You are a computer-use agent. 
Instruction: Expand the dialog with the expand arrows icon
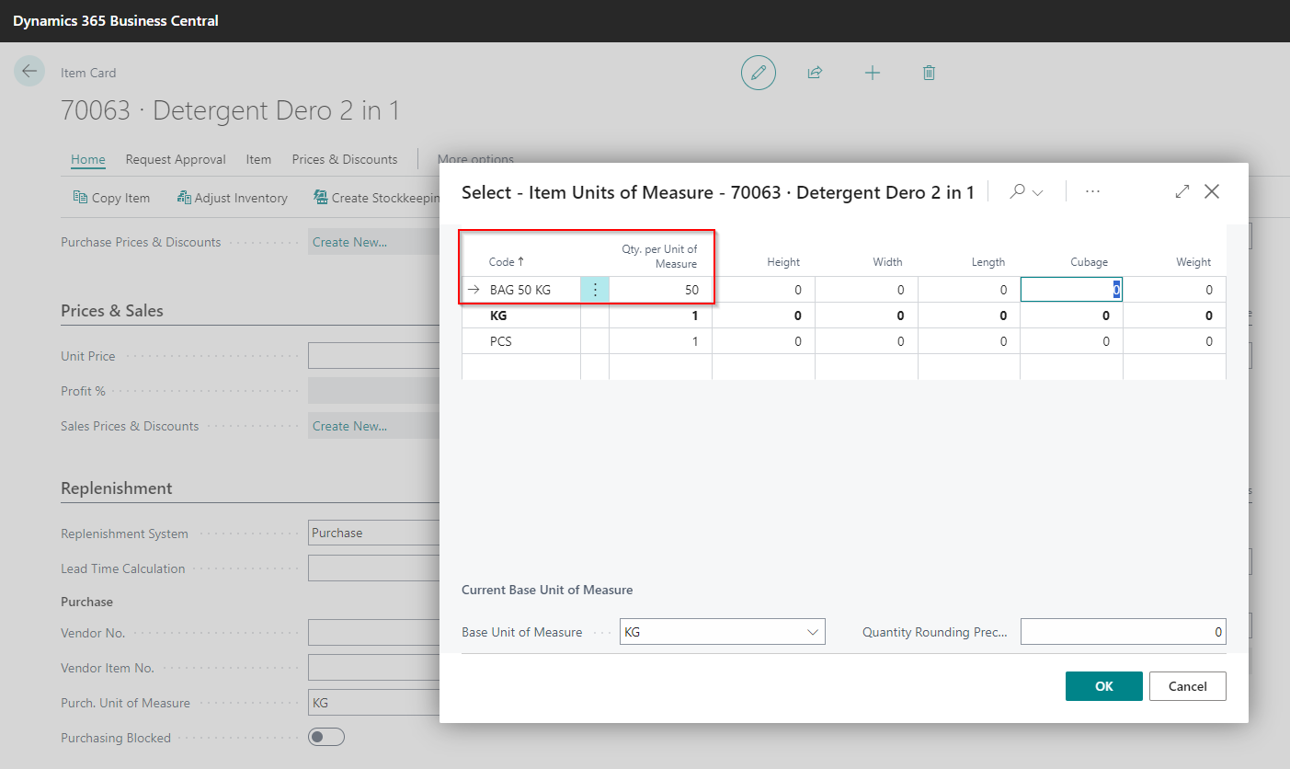click(1182, 191)
